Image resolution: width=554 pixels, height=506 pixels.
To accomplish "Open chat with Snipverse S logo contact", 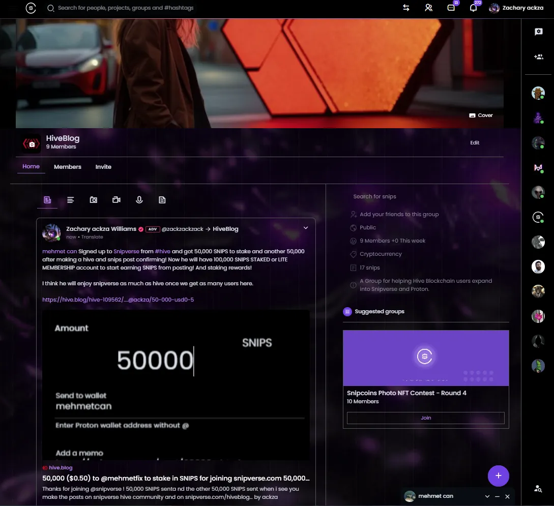I will click(x=538, y=217).
